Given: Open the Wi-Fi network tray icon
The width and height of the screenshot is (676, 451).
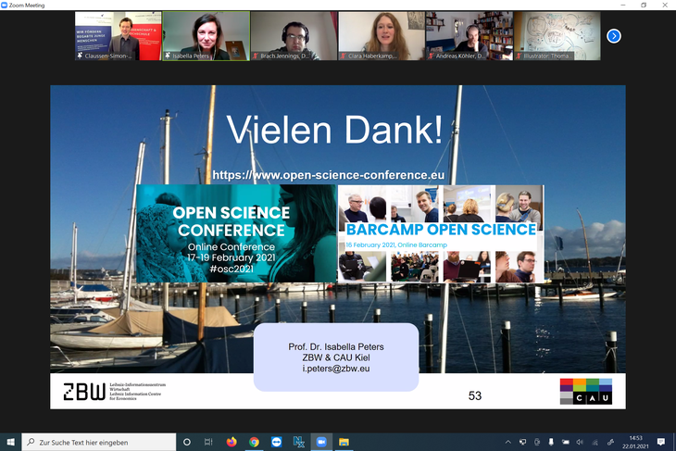Looking at the screenshot, I should pyautogui.click(x=595, y=442).
